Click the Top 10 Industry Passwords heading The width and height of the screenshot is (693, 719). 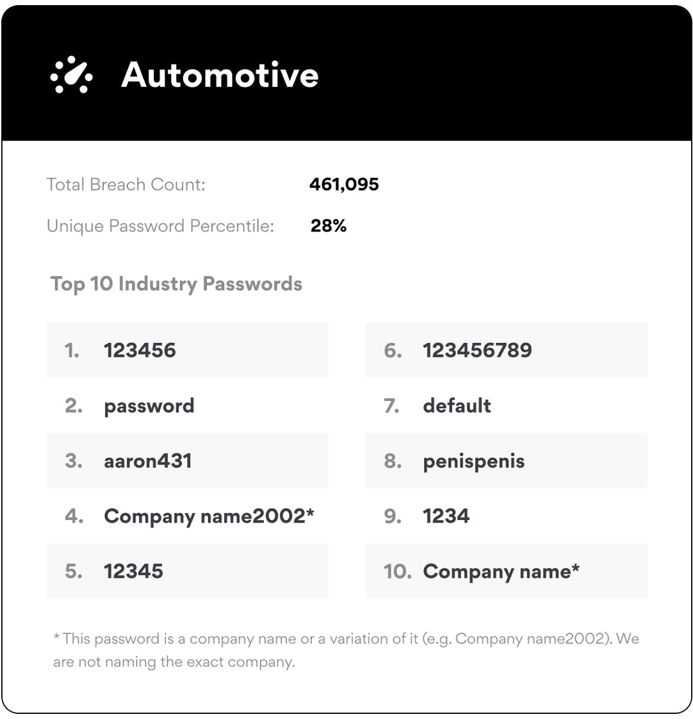pos(176,284)
